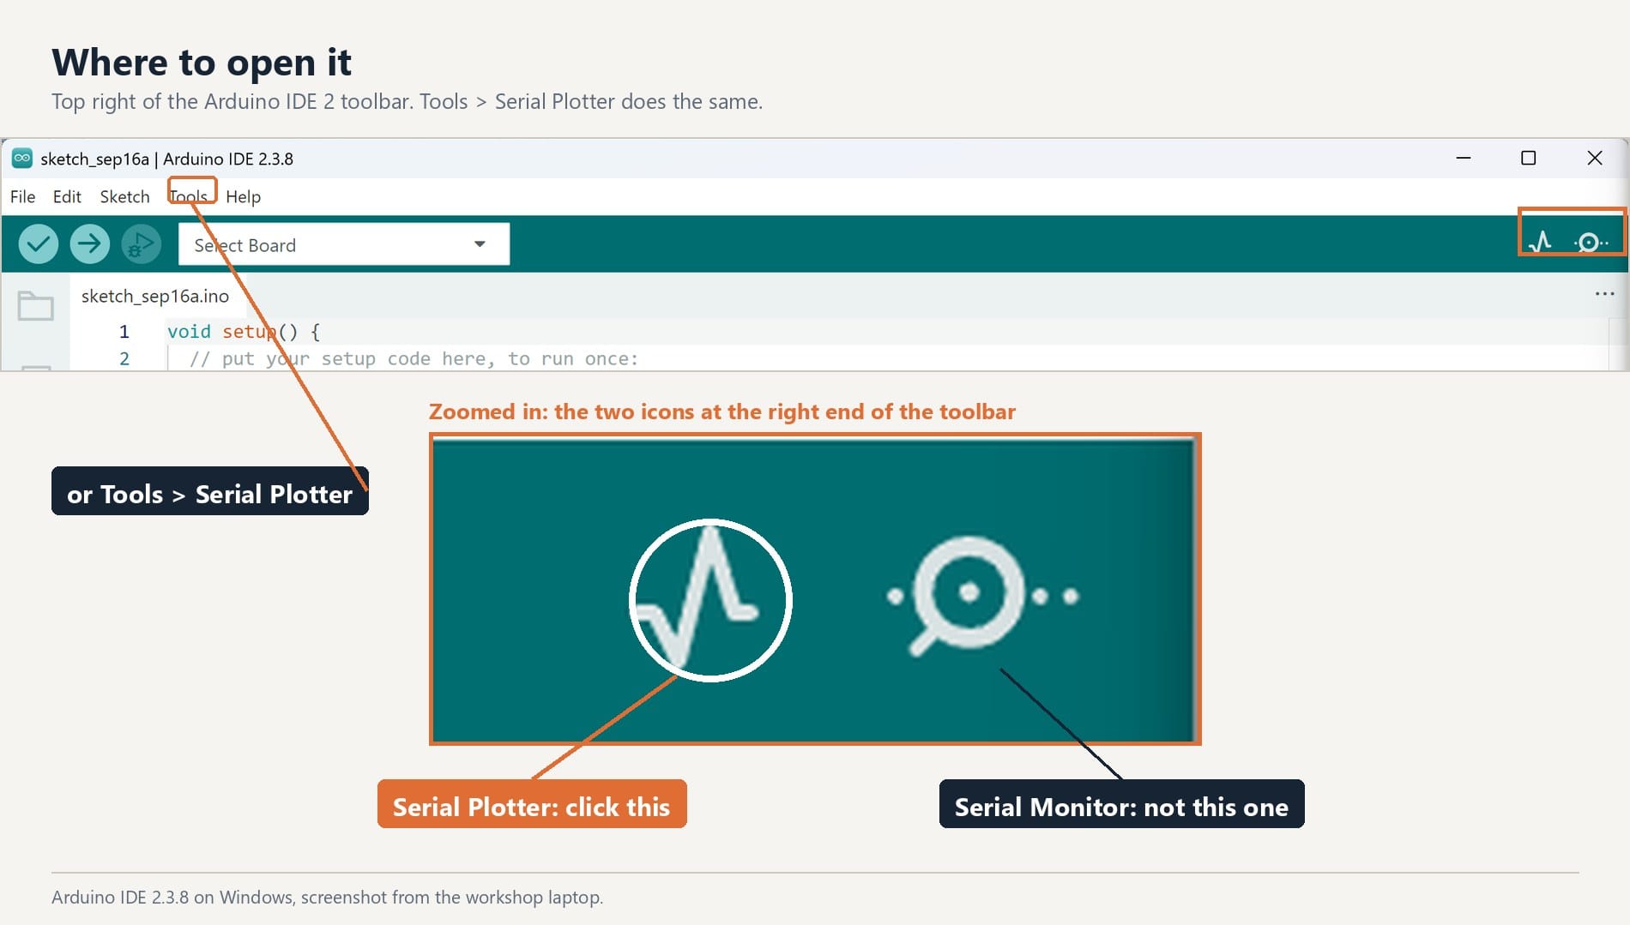This screenshot has height=925, width=1630.
Task: Open the File menu
Action: coord(22,196)
